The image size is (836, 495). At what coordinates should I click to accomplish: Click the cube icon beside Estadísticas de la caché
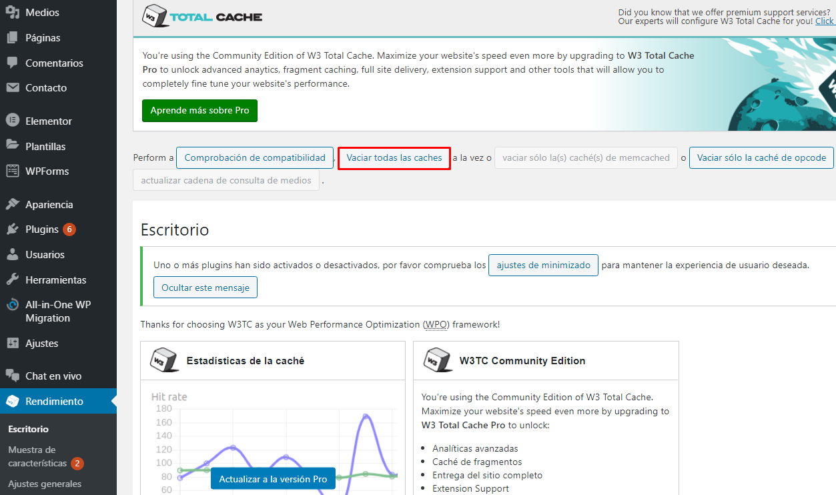pos(163,360)
